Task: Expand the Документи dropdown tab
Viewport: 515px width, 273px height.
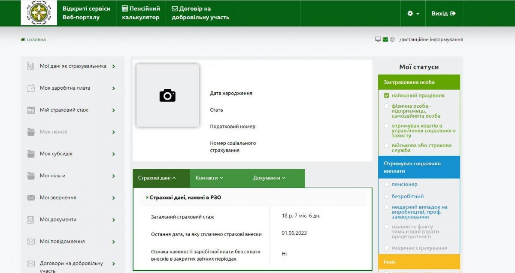Action: 269,178
